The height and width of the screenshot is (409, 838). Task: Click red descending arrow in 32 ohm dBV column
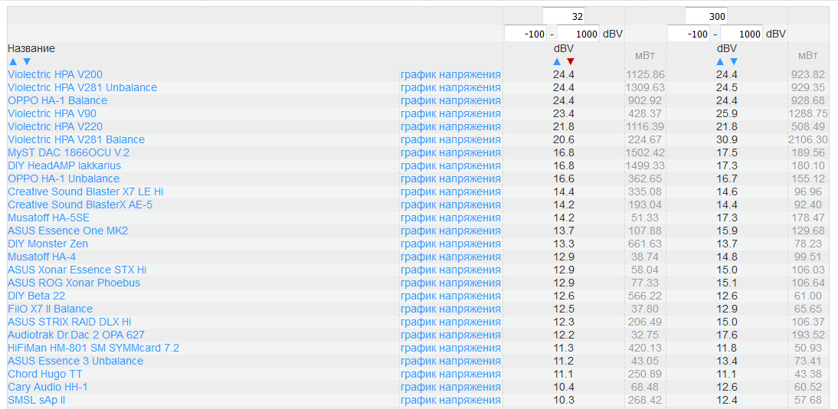(570, 61)
